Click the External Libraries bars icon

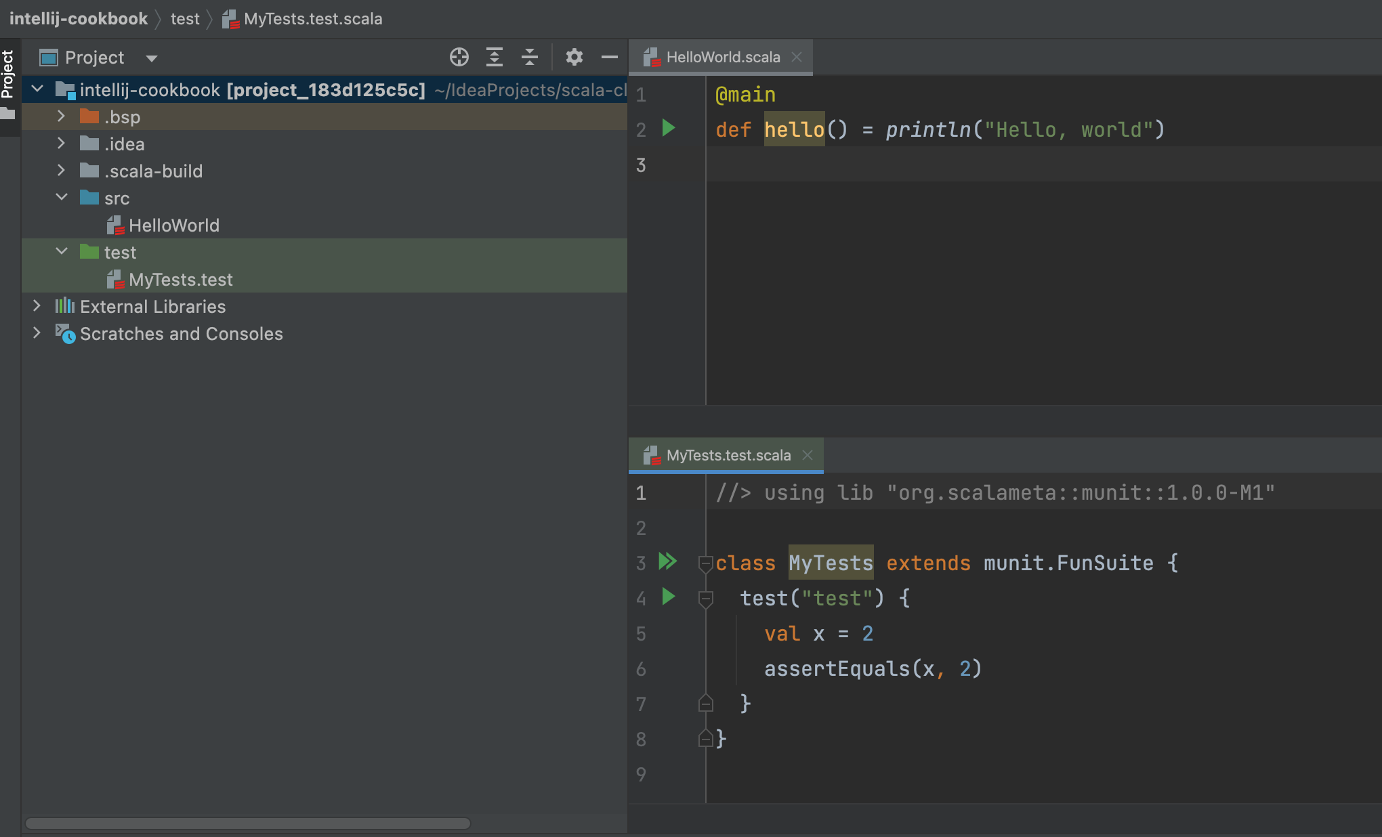(65, 306)
